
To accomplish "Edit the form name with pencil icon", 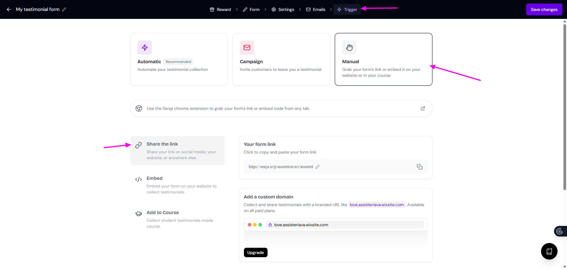I will (x=64, y=9).
